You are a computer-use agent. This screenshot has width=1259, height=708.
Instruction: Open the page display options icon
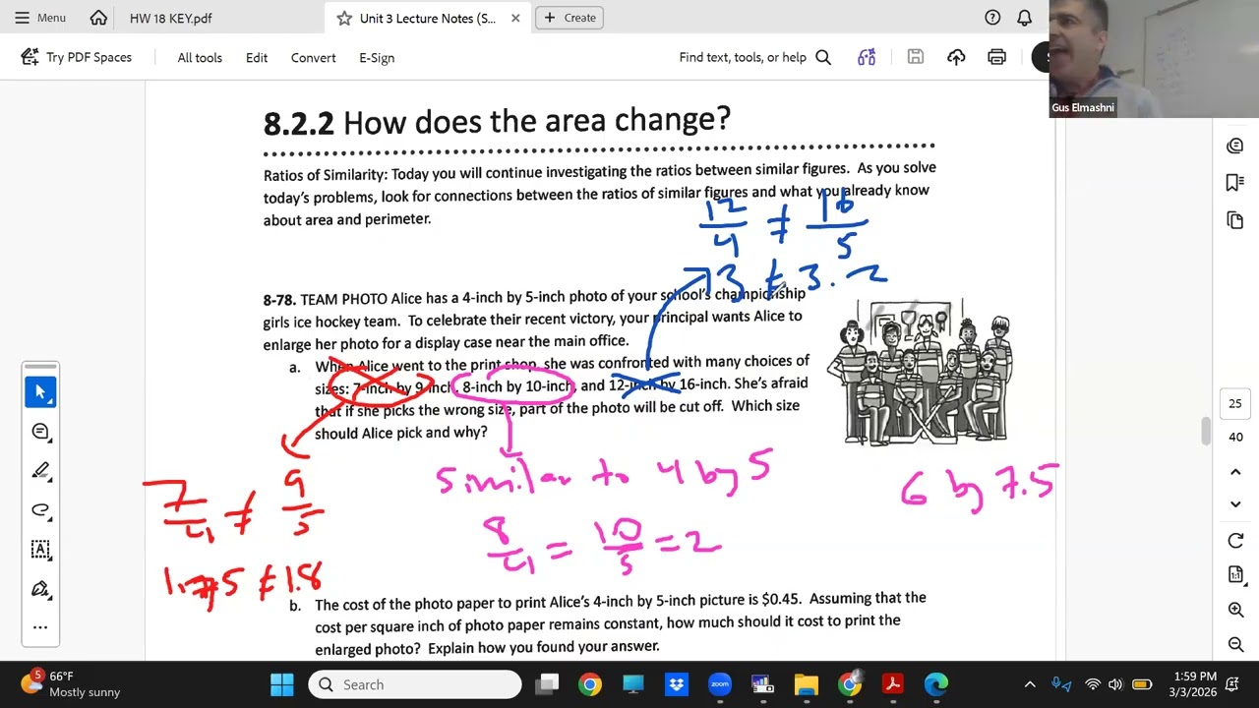tap(1235, 574)
